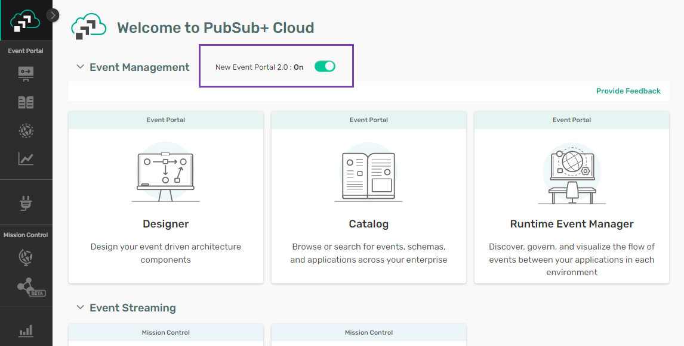Open the Designer card

(166, 197)
